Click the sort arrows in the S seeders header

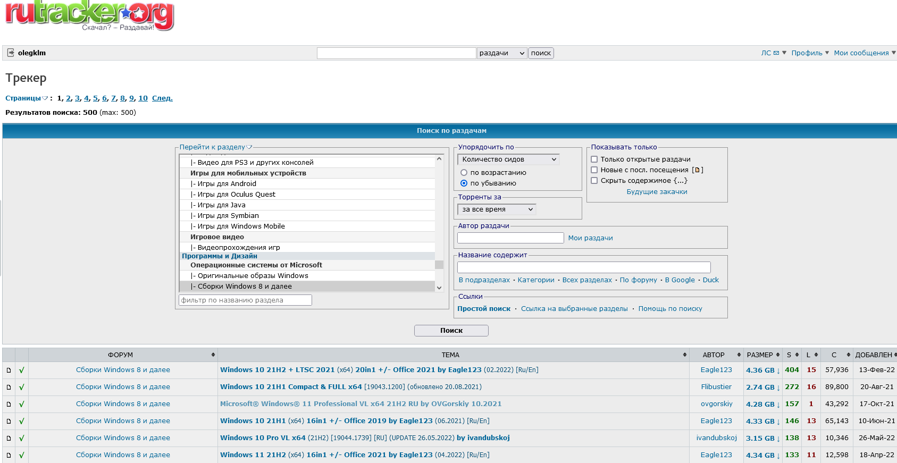pos(797,355)
